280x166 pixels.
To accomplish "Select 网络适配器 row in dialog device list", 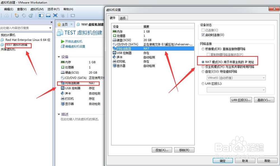I will [x=153, y=48].
